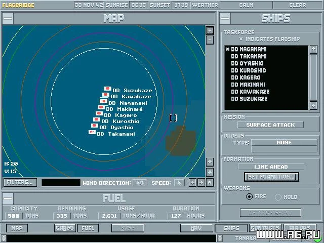Click the BASE tab in bottom bar
Image resolution: width=324 pixels, height=243 pixels.
click(x=128, y=228)
